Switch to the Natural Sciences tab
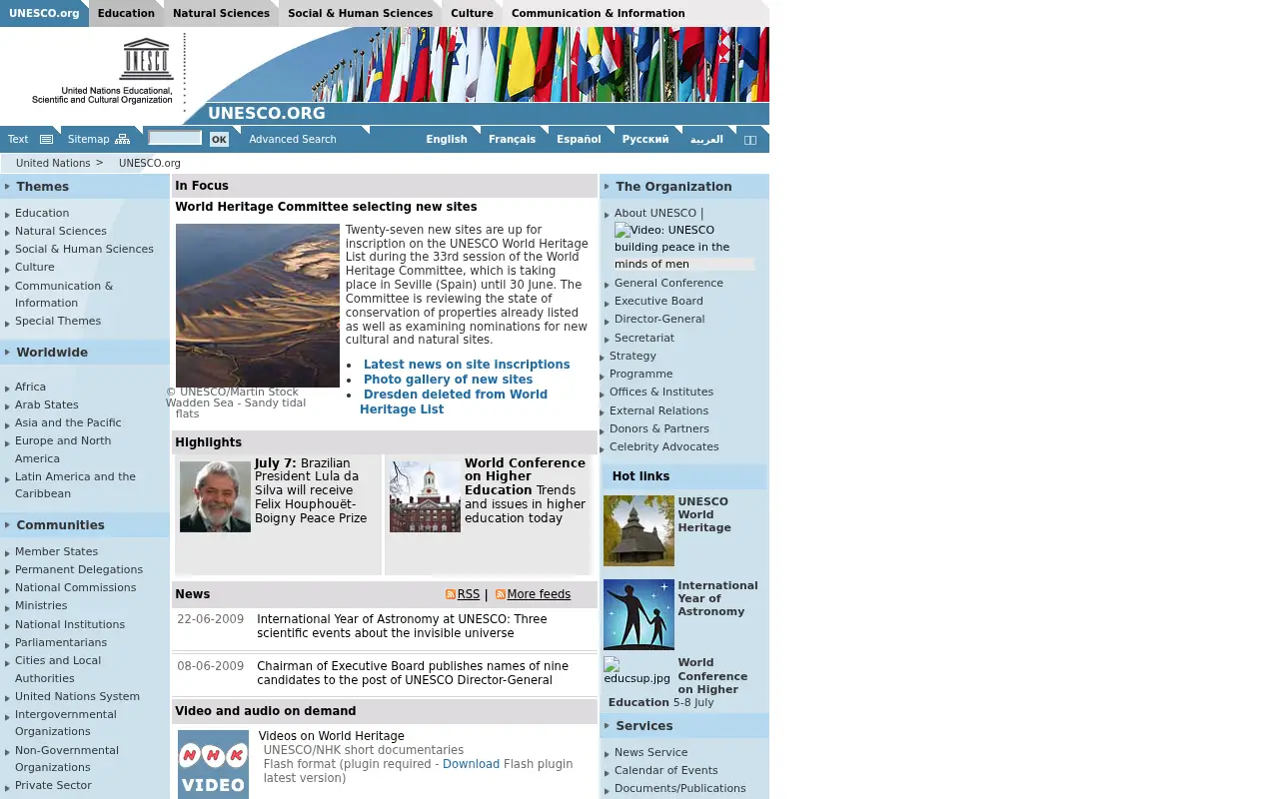The image size is (1279, 799). tap(221, 13)
